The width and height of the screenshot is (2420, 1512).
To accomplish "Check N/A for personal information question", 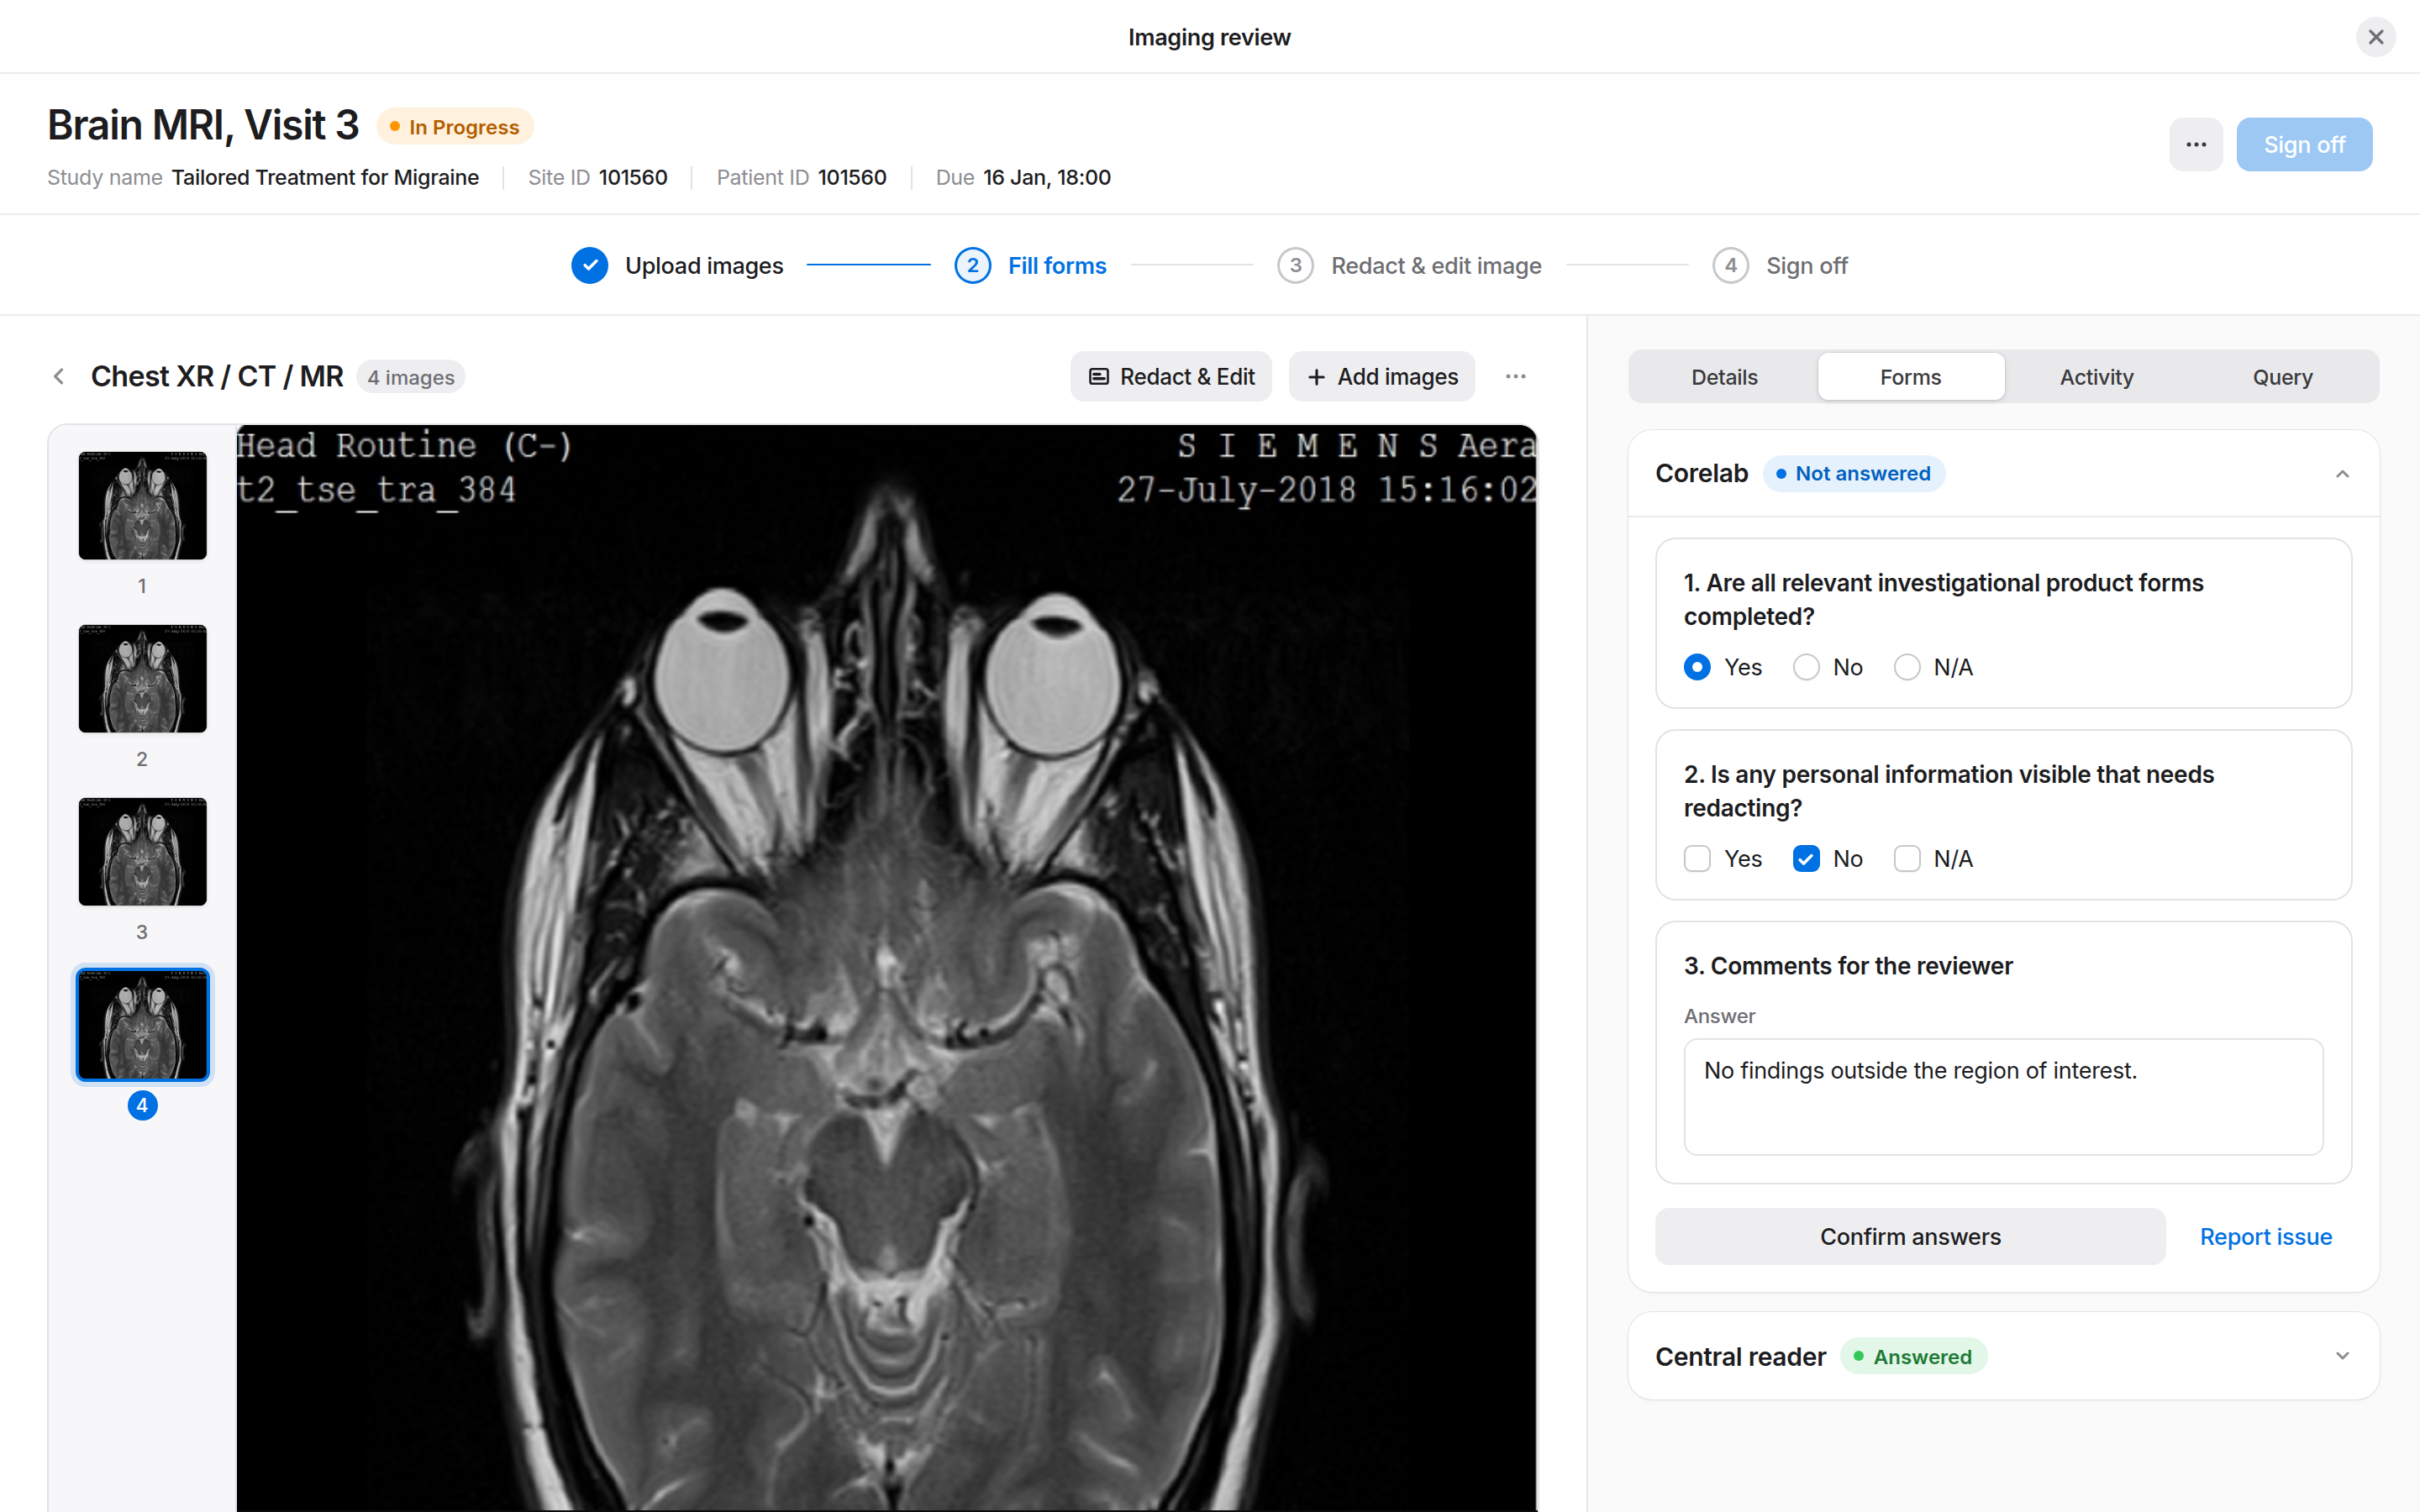I will (1907, 858).
